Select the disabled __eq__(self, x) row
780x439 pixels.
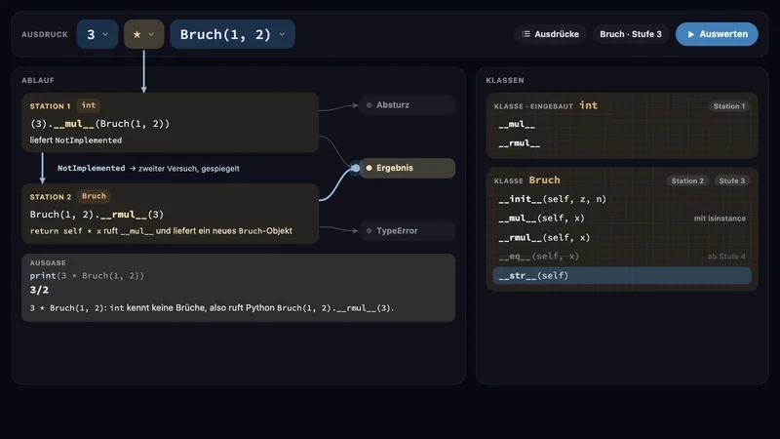tap(622, 257)
